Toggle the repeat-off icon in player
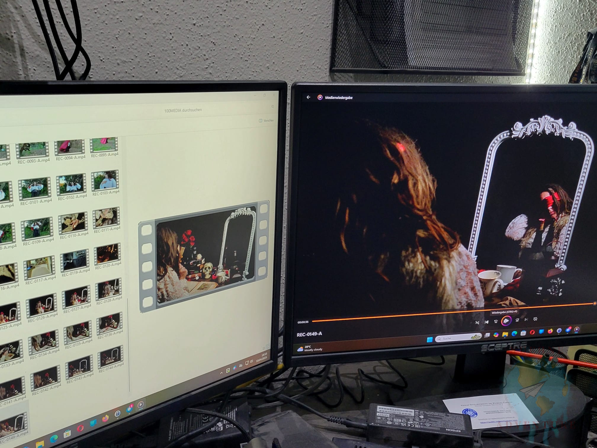The image size is (597, 448). point(535,319)
